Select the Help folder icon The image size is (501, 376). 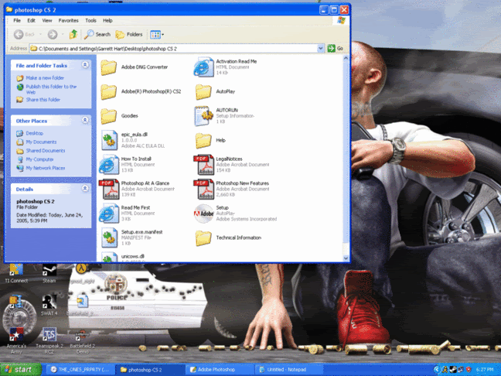[203, 140]
